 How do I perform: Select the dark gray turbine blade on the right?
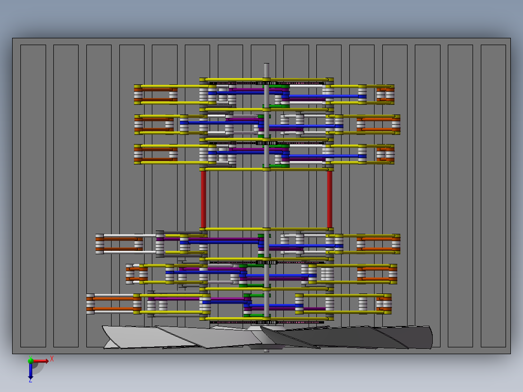[347, 337]
